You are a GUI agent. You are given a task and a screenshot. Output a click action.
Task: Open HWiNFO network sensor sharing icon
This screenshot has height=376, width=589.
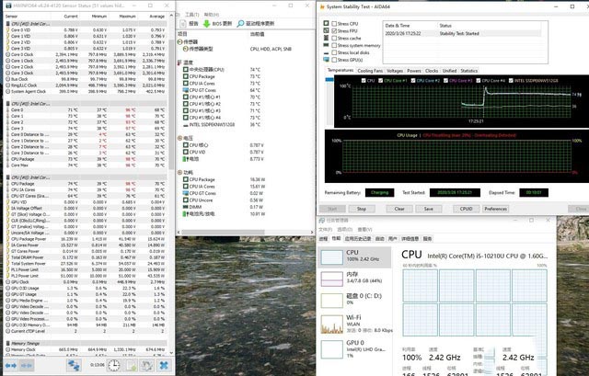74,365
